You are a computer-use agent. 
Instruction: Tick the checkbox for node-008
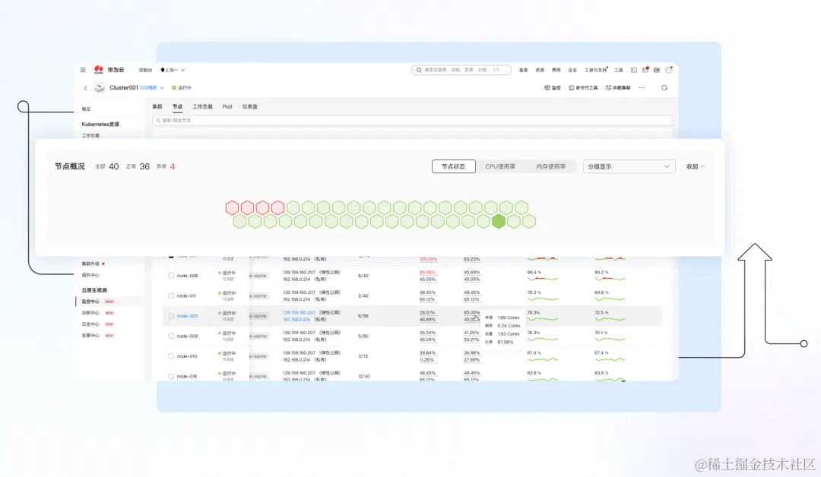pos(171,276)
